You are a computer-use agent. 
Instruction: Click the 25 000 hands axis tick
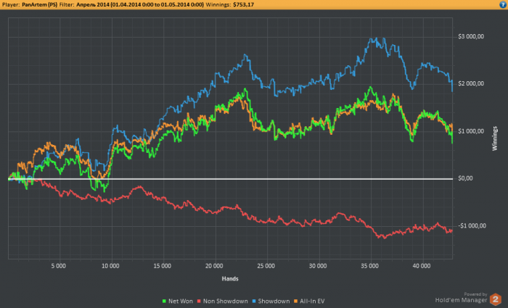[x=266, y=266]
